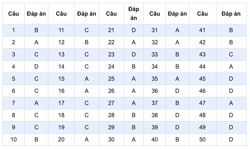Screen dimensions: 250x149
Task: Select question number 41 cell
Action: pos(202,30)
